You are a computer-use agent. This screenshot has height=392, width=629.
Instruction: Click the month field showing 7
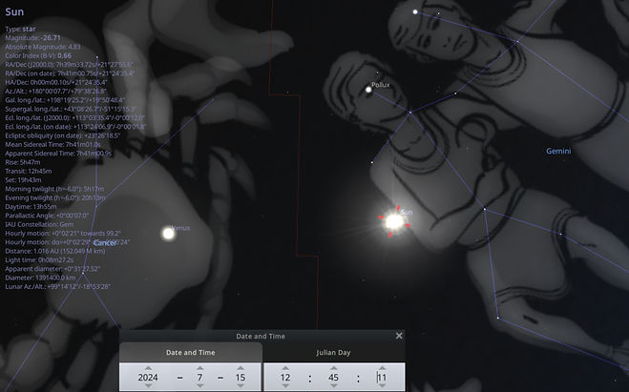click(199, 377)
